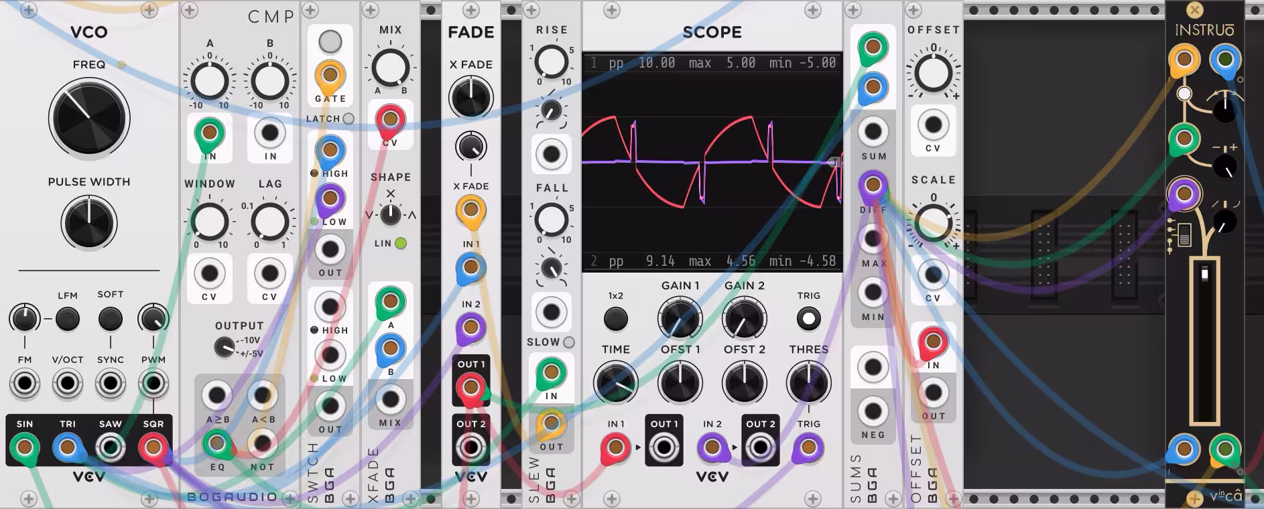Click the XFADE MIX knob
This screenshot has width=1264, height=509.
390,67
